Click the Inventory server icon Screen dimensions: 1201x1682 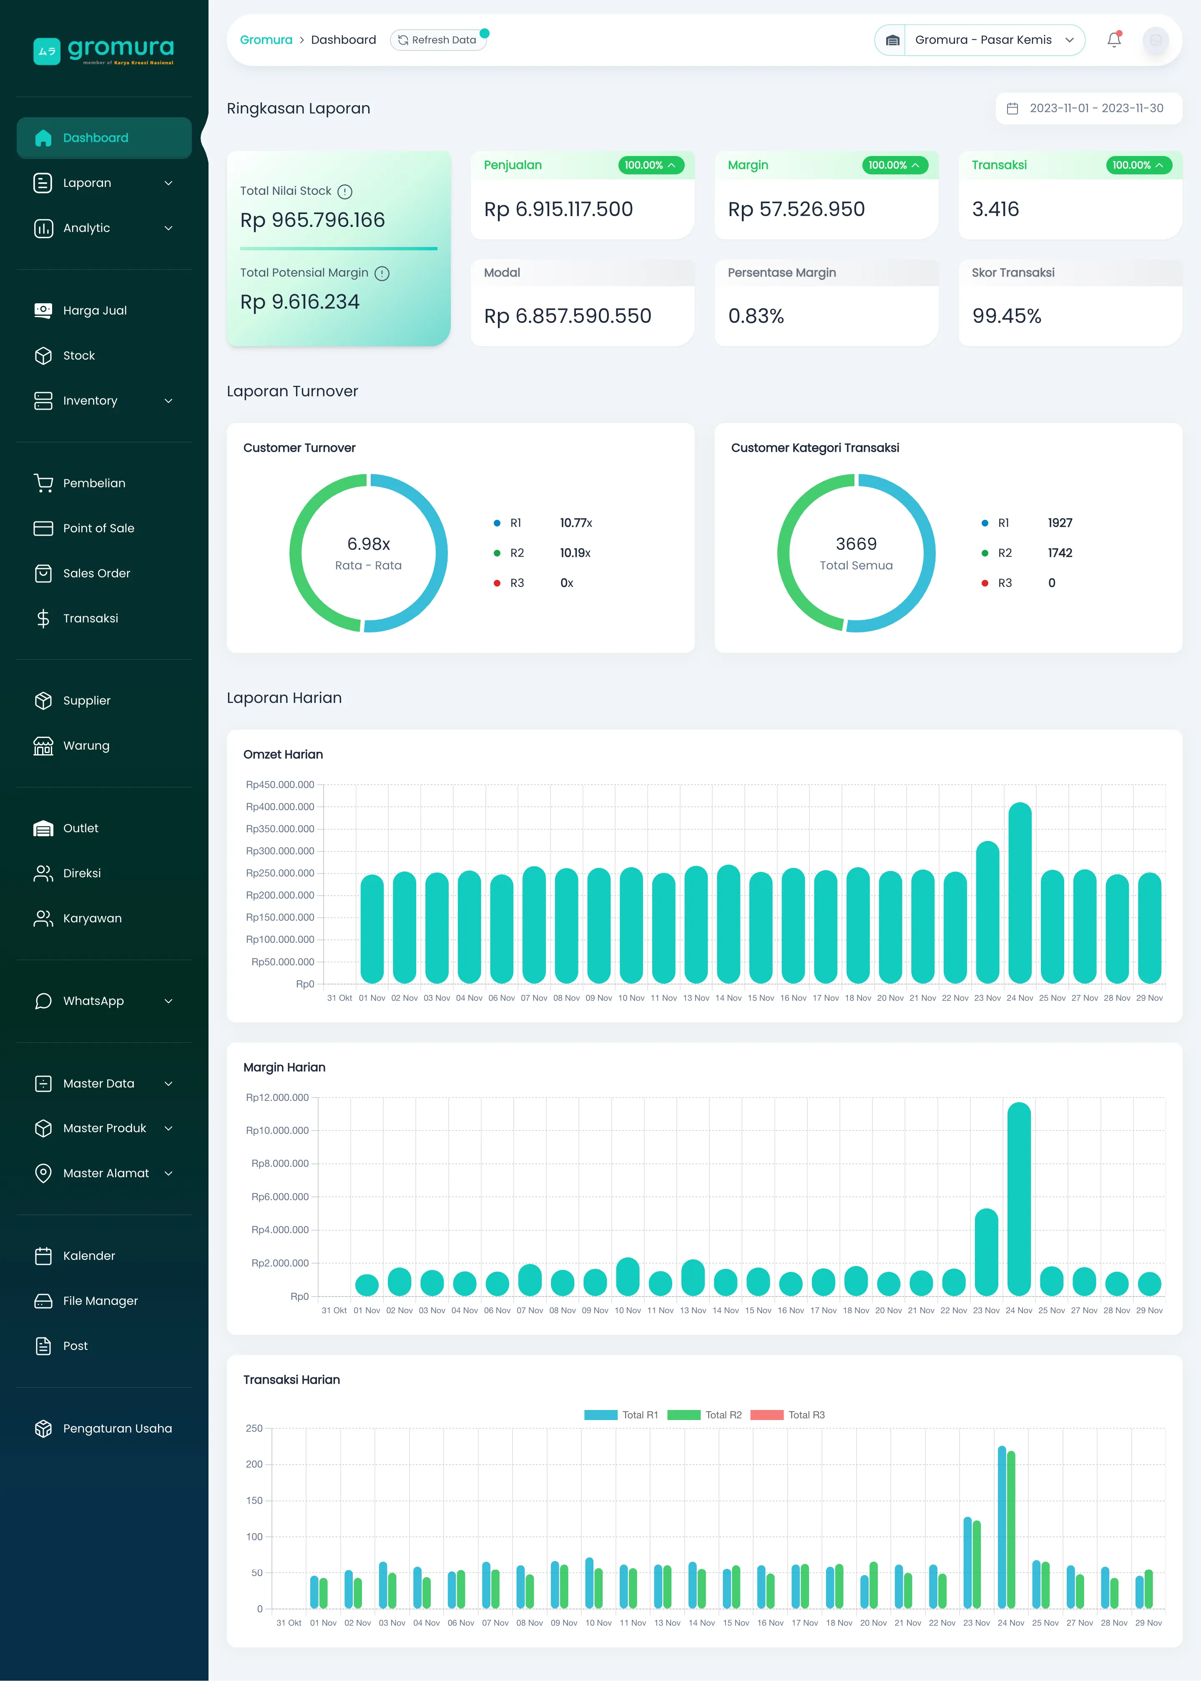(x=43, y=401)
